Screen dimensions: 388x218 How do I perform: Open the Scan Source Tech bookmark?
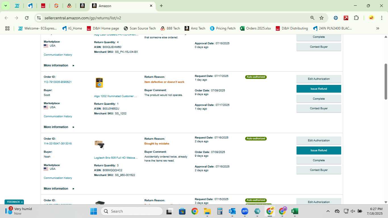pyautogui.click(x=140, y=28)
